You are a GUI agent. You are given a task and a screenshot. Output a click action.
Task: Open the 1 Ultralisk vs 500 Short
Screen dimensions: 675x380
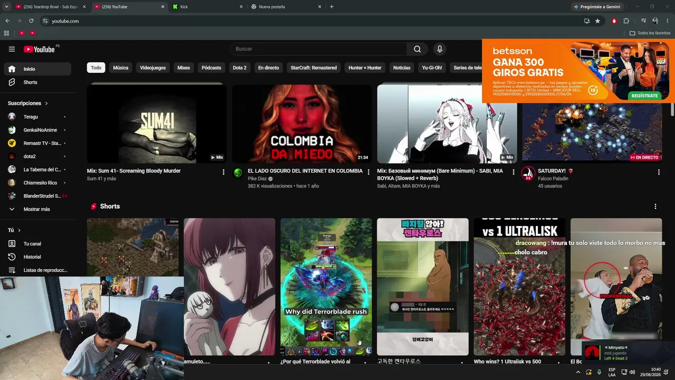coord(519,287)
